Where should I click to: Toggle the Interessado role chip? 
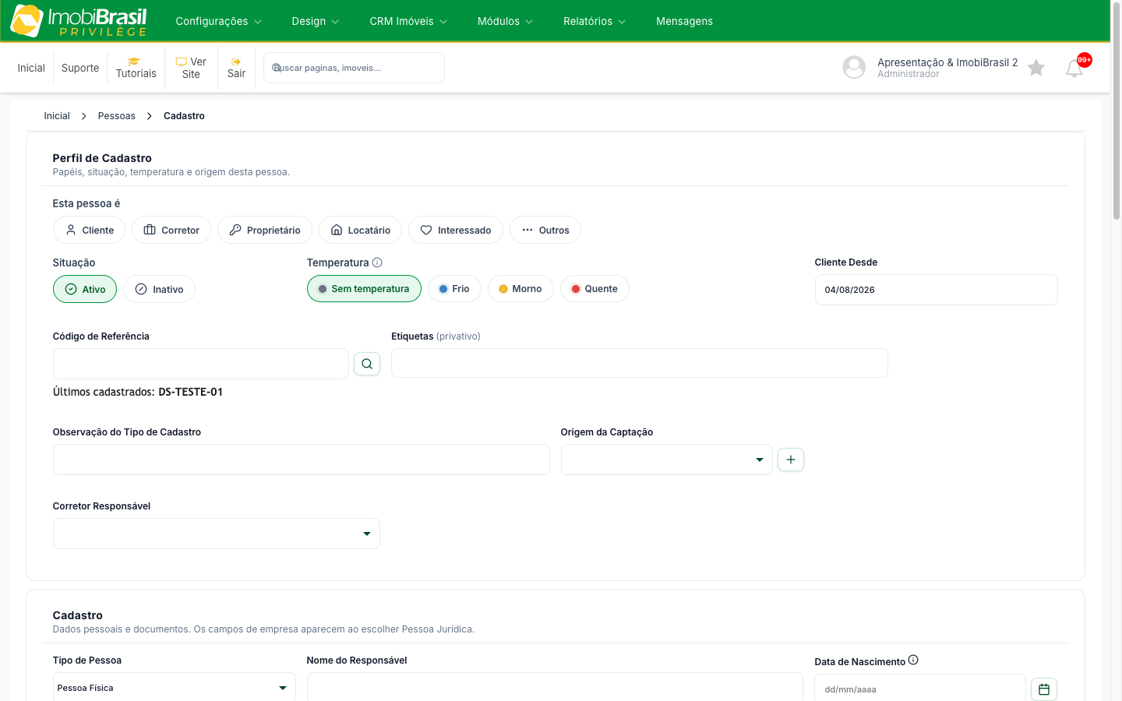pyautogui.click(x=456, y=230)
